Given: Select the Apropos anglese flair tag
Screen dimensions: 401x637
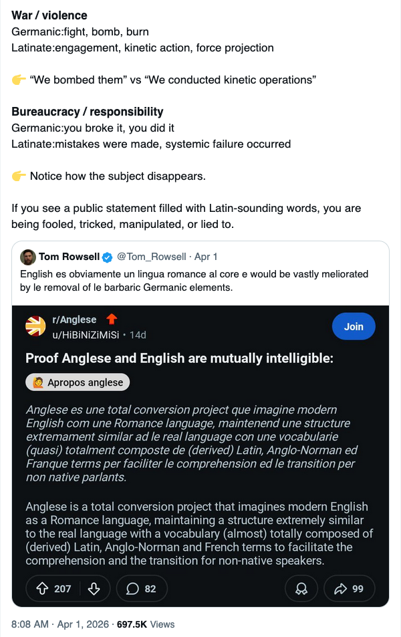Looking at the screenshot, I should pyautogui.click(x=78, y=382).
